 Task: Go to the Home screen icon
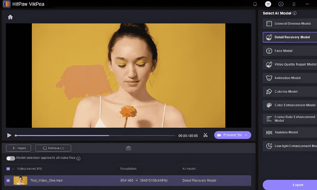point(10,17)
